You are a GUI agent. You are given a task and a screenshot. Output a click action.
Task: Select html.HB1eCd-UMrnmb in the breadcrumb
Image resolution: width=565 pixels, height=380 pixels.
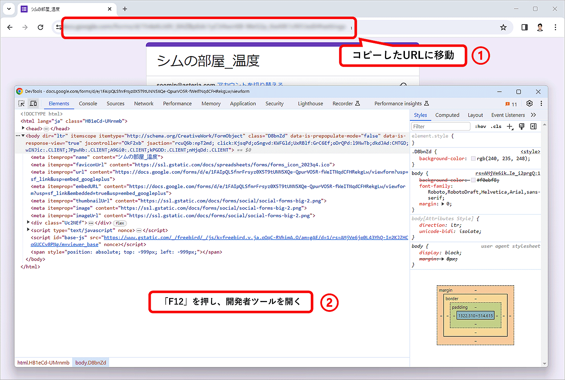[x=43, y=363]
